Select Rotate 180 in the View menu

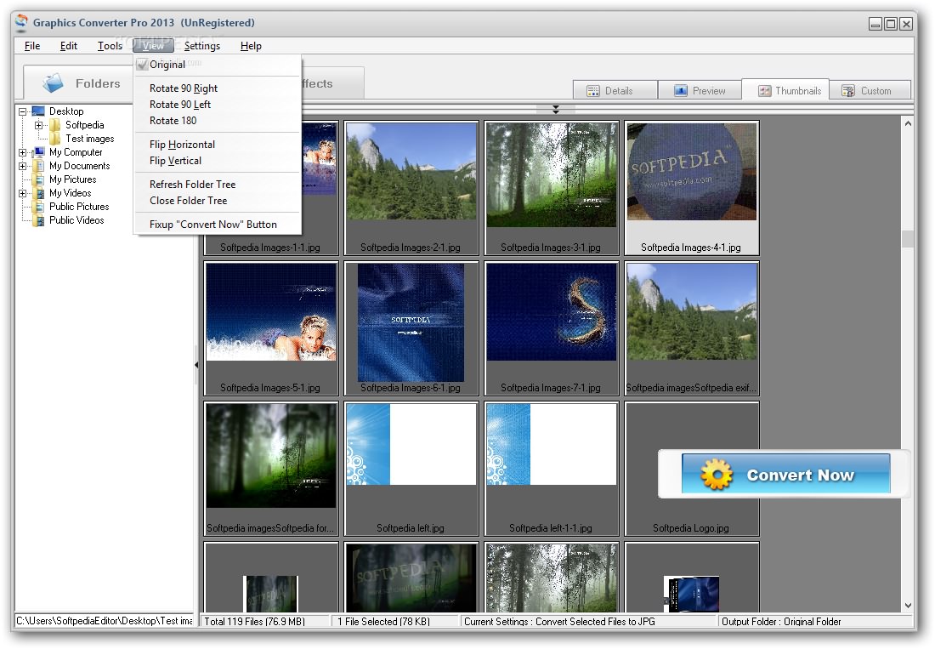pos(218,121)
